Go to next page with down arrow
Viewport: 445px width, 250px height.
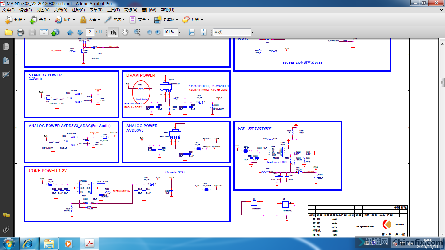point(79,32)
